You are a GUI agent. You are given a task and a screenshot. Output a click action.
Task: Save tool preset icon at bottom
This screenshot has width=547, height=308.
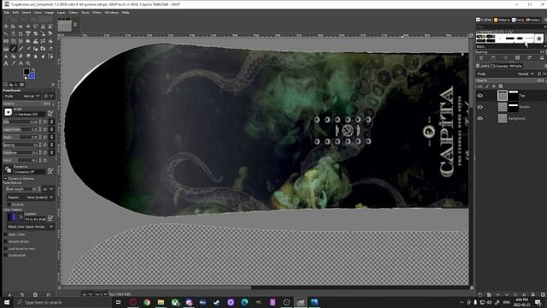[9, 294]
